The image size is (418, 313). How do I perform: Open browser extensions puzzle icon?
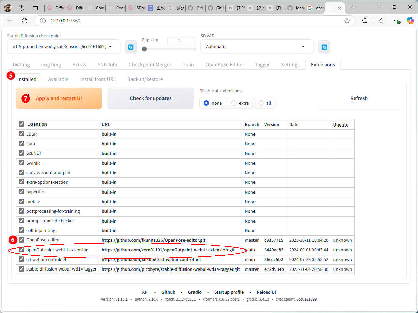pyautogui.click(x=365, y=21)
